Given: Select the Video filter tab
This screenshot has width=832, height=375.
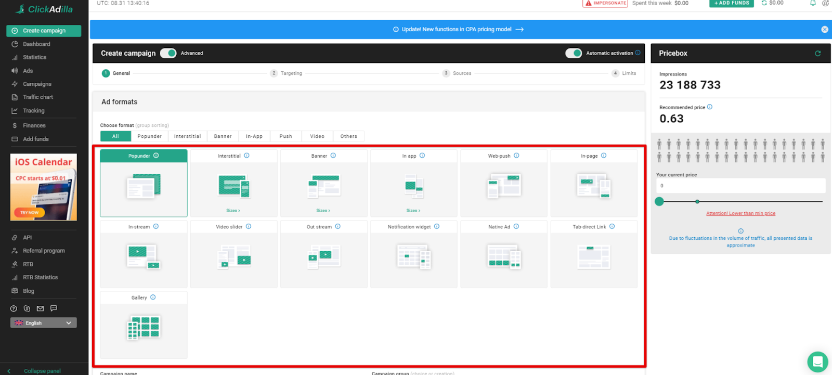Looking at the screenshot, I should click(x=317, y=136).
